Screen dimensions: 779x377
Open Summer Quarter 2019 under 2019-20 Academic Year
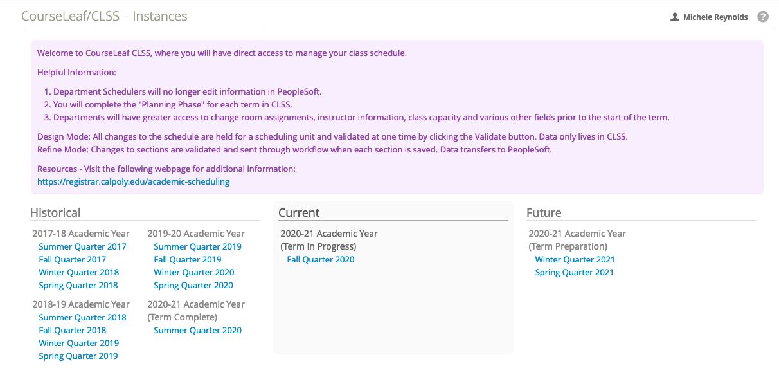tap(197, 246)
